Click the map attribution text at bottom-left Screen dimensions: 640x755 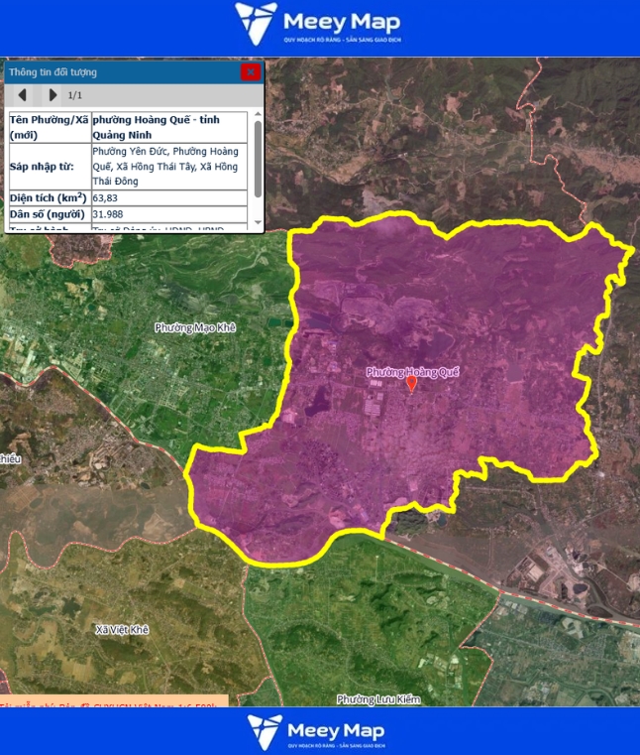111,702
